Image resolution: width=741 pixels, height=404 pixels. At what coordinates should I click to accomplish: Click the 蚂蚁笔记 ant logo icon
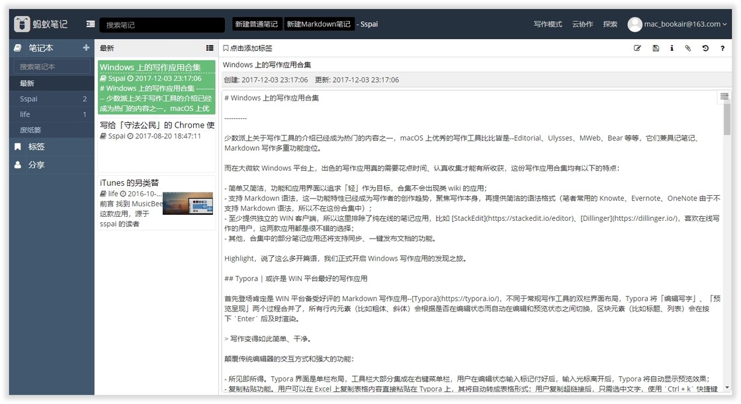(22, 24)
